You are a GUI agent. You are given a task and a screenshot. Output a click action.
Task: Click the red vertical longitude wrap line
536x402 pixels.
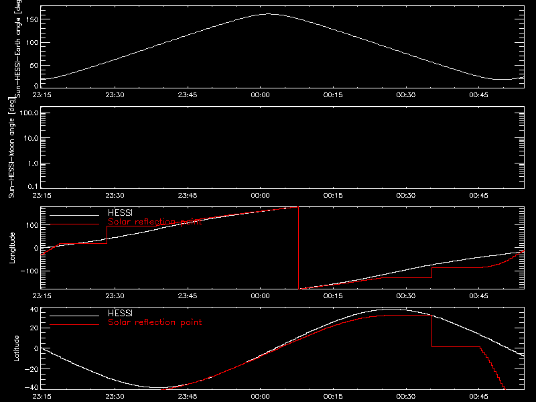click(298, 248)
